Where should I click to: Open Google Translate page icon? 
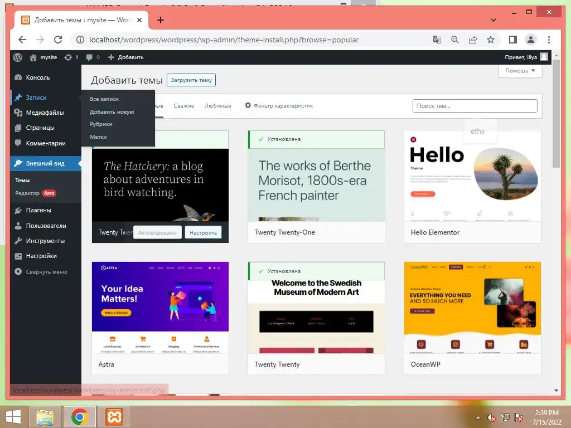coord(437,40)
